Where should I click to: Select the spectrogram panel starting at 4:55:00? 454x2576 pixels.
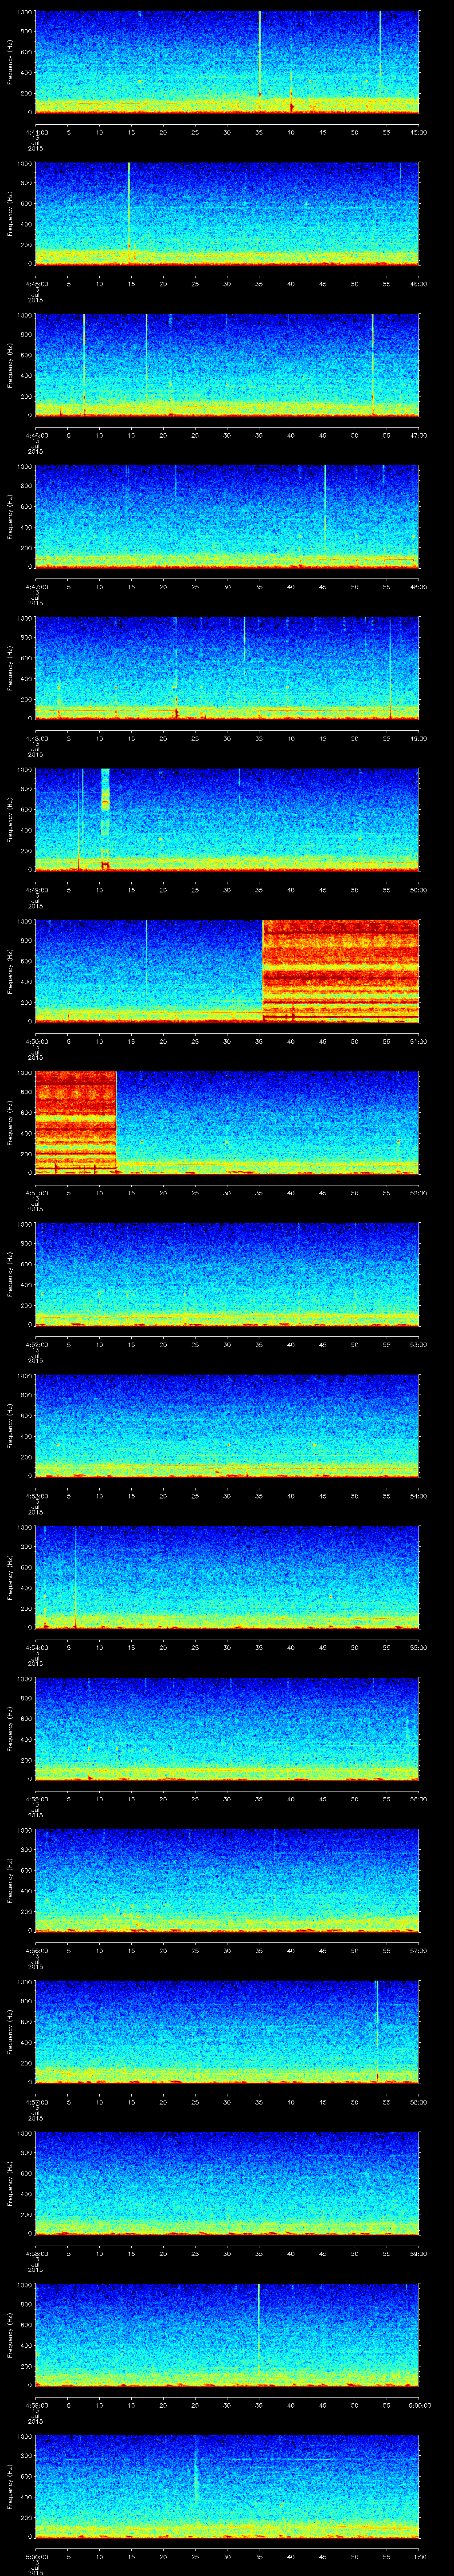(x=227, y=1728)
